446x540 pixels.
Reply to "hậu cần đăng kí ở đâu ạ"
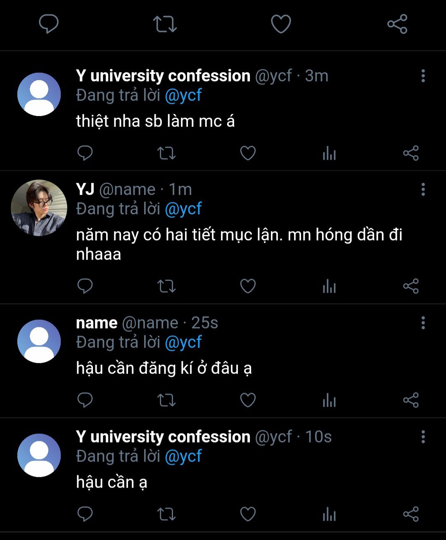tap(85, 400)
